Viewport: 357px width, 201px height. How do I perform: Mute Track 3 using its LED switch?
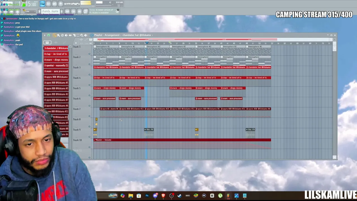coord(90,75)
